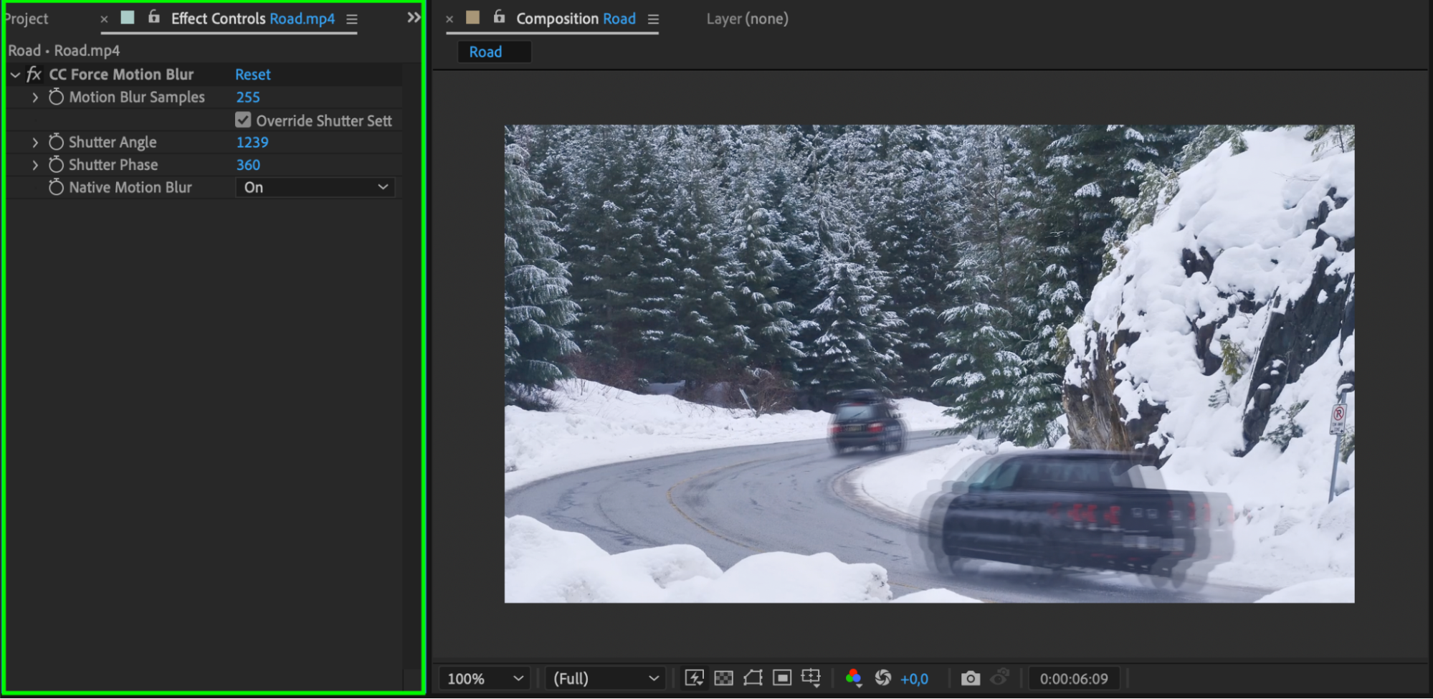Click the Road • Road.mp4 layer label
This screenshot has width=1433, height=699.
click(64, 51)
